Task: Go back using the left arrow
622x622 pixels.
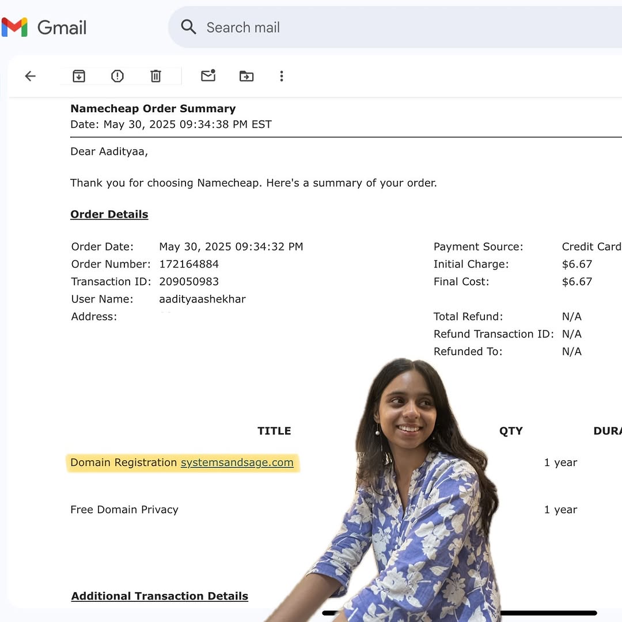Action: pos(30,76)
